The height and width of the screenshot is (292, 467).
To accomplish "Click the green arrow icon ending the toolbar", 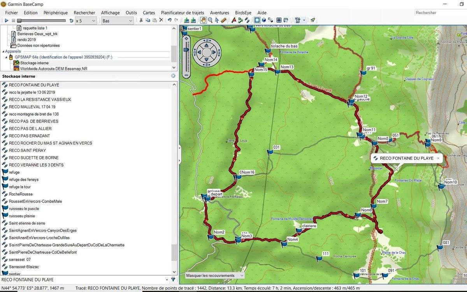I will pyautogui.click(x=313, y=21).
